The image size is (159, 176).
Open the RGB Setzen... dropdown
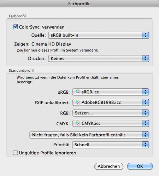[111, 113]
